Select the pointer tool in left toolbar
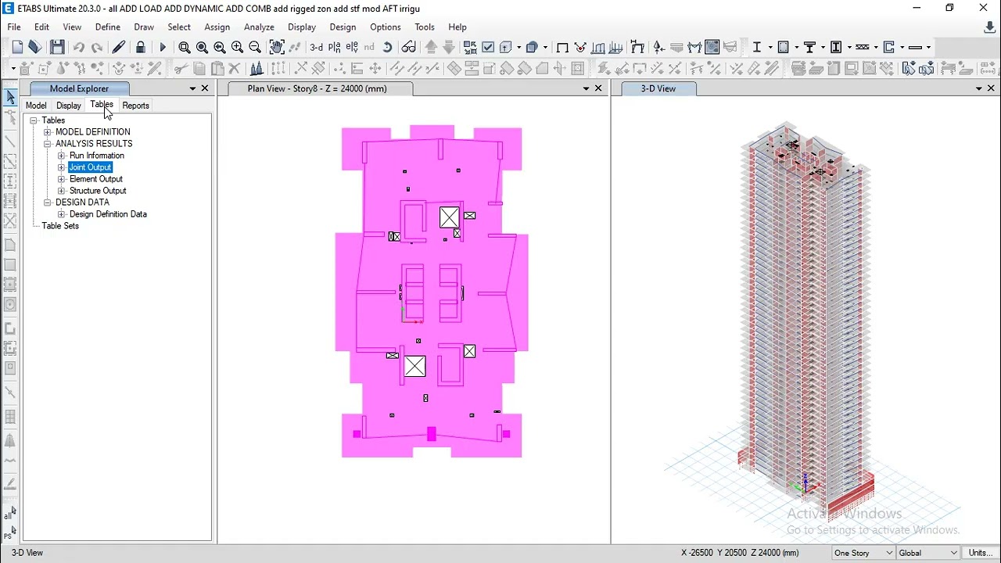Image resolution: width=1001 pixels, height=563 pixels. (x=10, y=98)
